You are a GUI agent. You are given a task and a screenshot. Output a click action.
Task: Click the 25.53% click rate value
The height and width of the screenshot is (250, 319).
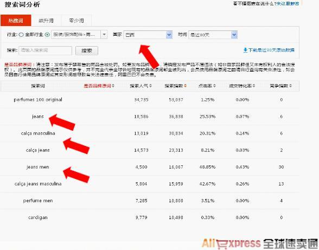pos(207,117)
